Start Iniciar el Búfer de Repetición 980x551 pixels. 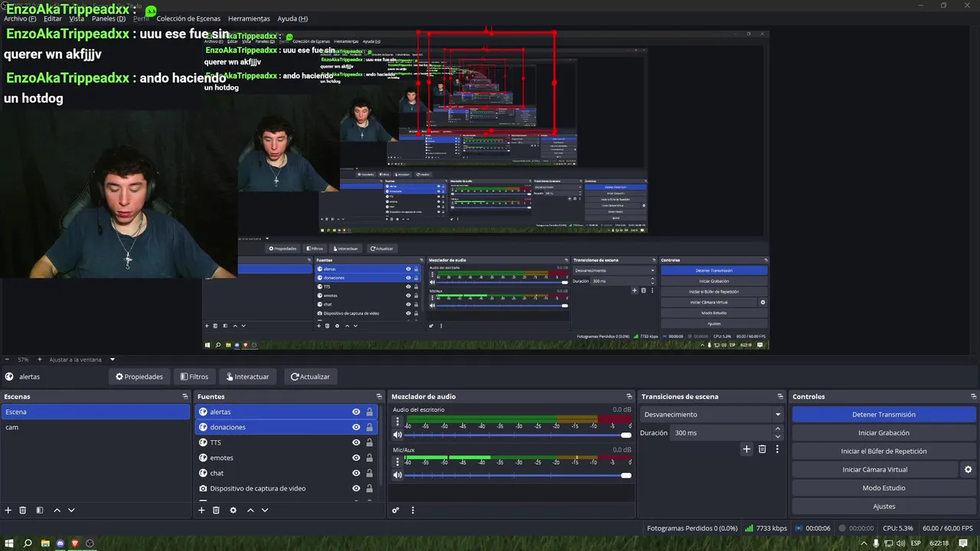point(884,452)
